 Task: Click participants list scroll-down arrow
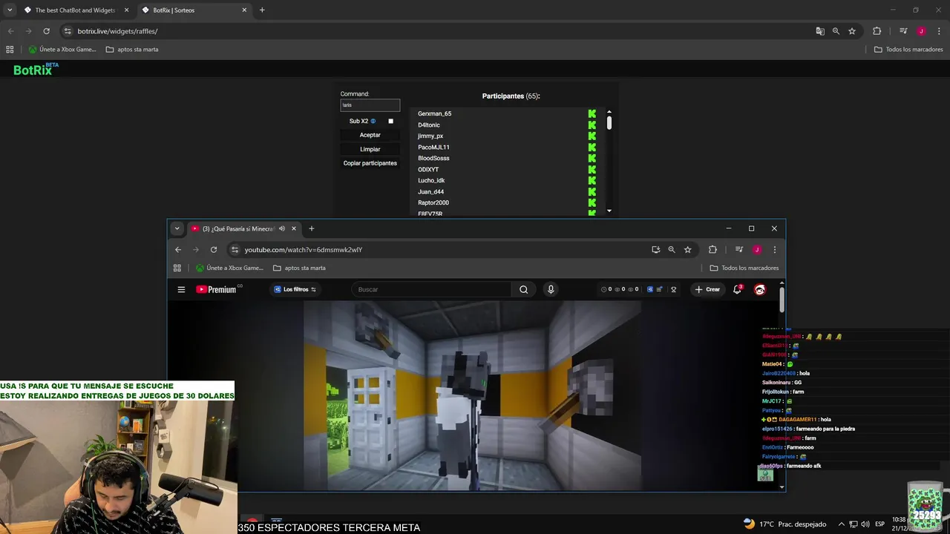point(609,211)
